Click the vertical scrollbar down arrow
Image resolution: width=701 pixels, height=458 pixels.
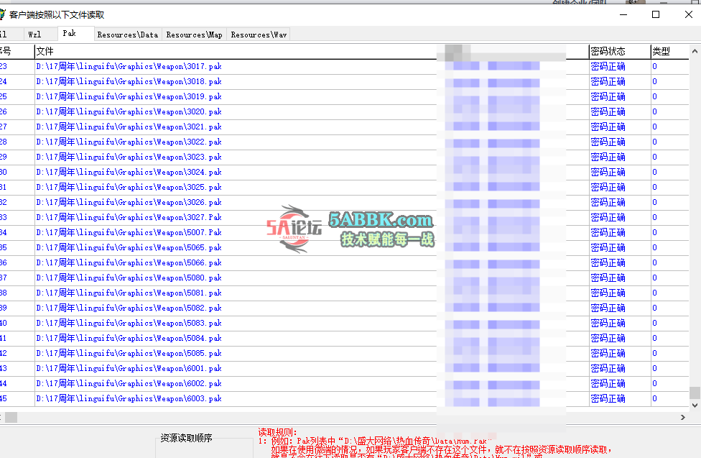(695, 406)
